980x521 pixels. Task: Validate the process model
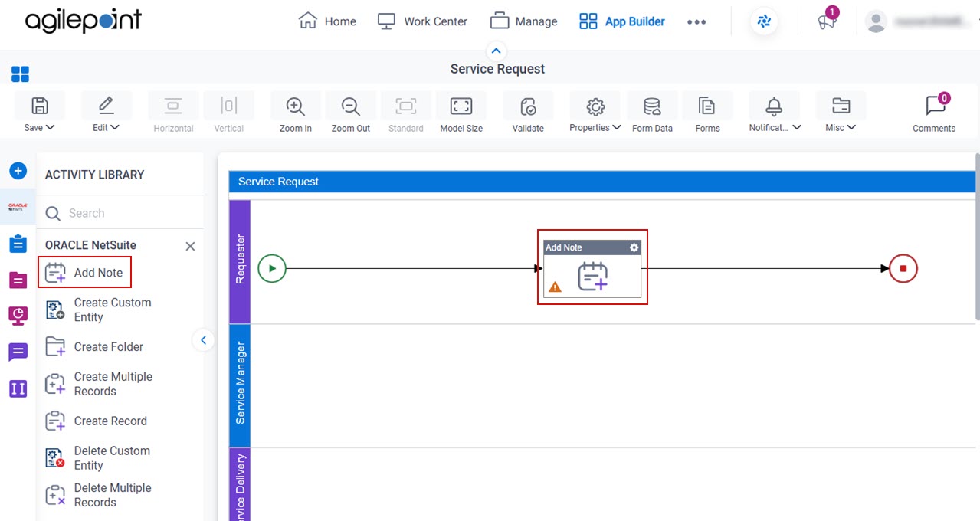pos(528,106)
